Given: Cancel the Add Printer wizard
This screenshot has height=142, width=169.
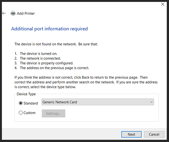Looking at the screenshot, I should 154,134.
